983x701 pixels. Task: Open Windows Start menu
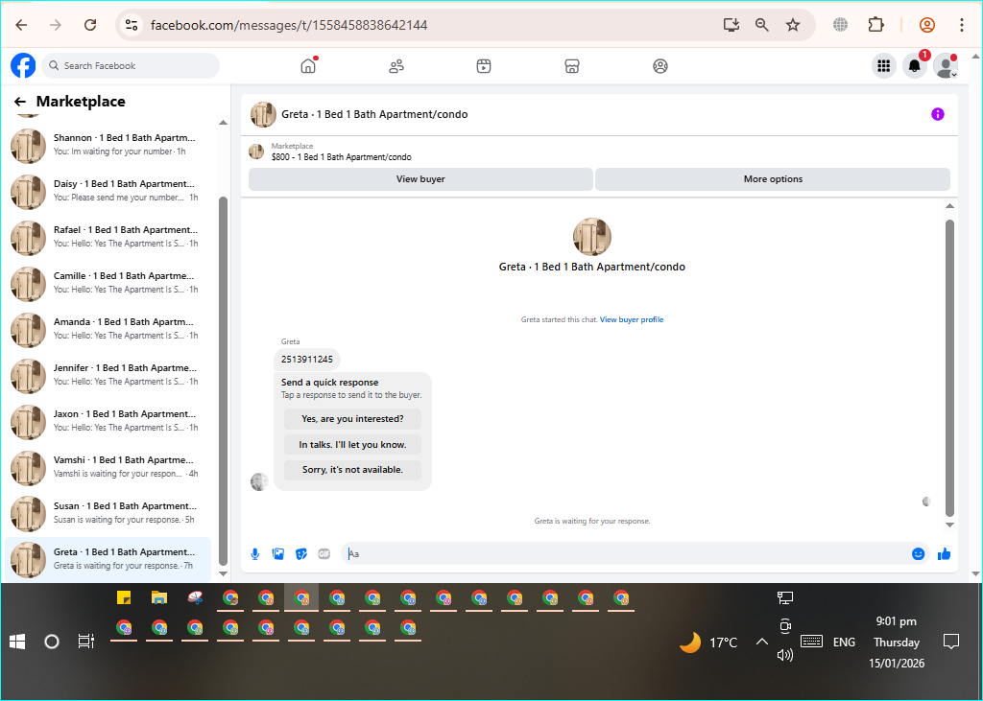click(17, 642)
